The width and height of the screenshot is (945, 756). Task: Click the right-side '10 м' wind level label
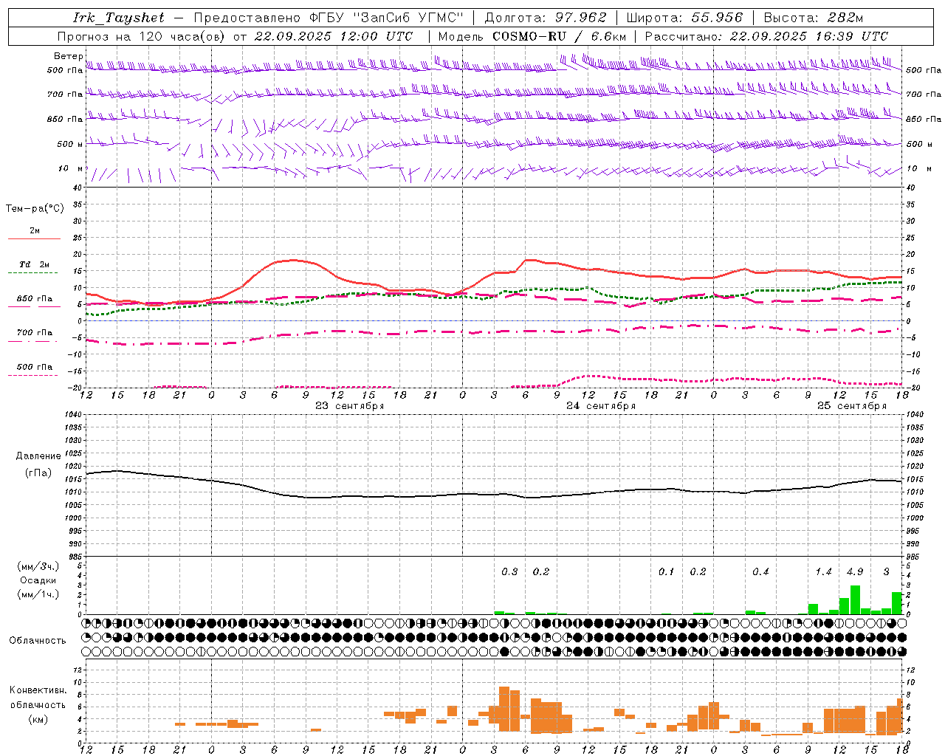[x=920, y=168]
